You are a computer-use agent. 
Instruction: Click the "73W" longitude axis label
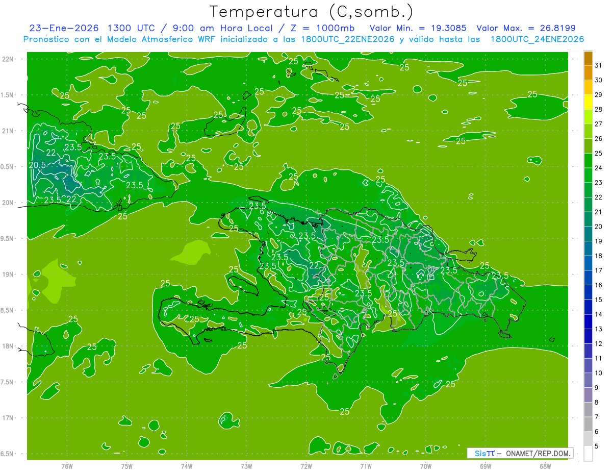(246, 466)
